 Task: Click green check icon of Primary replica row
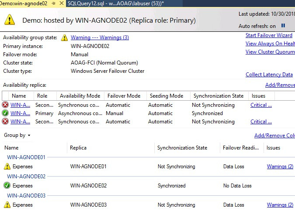click(x=5, y=113)
